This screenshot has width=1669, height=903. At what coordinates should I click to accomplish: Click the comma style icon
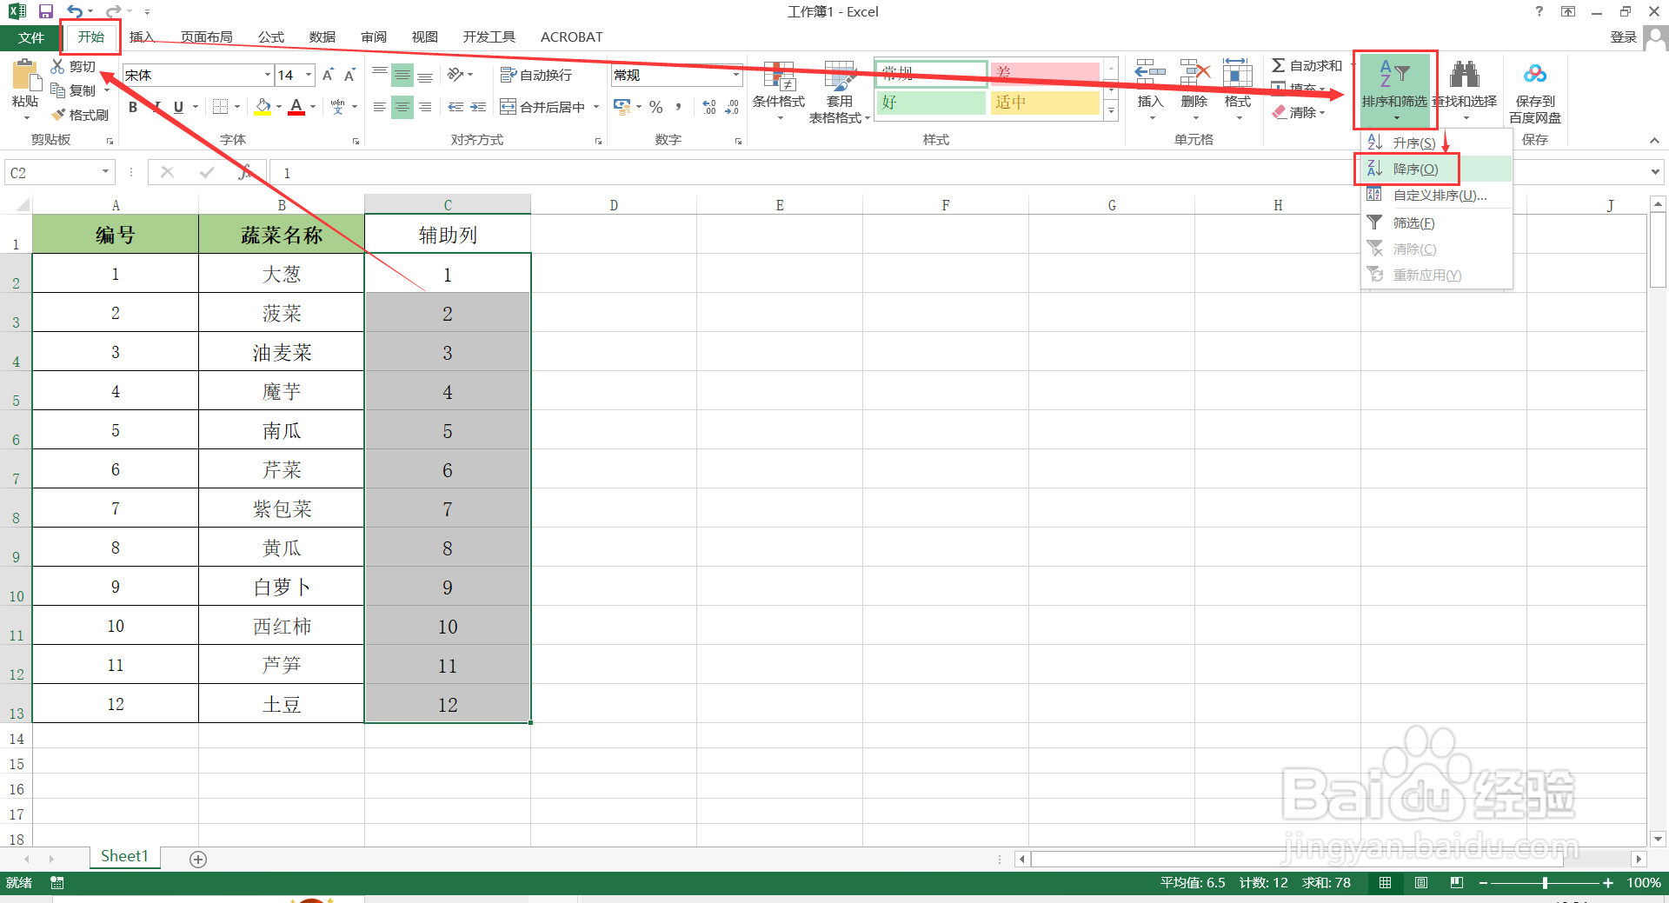[678, 107]
